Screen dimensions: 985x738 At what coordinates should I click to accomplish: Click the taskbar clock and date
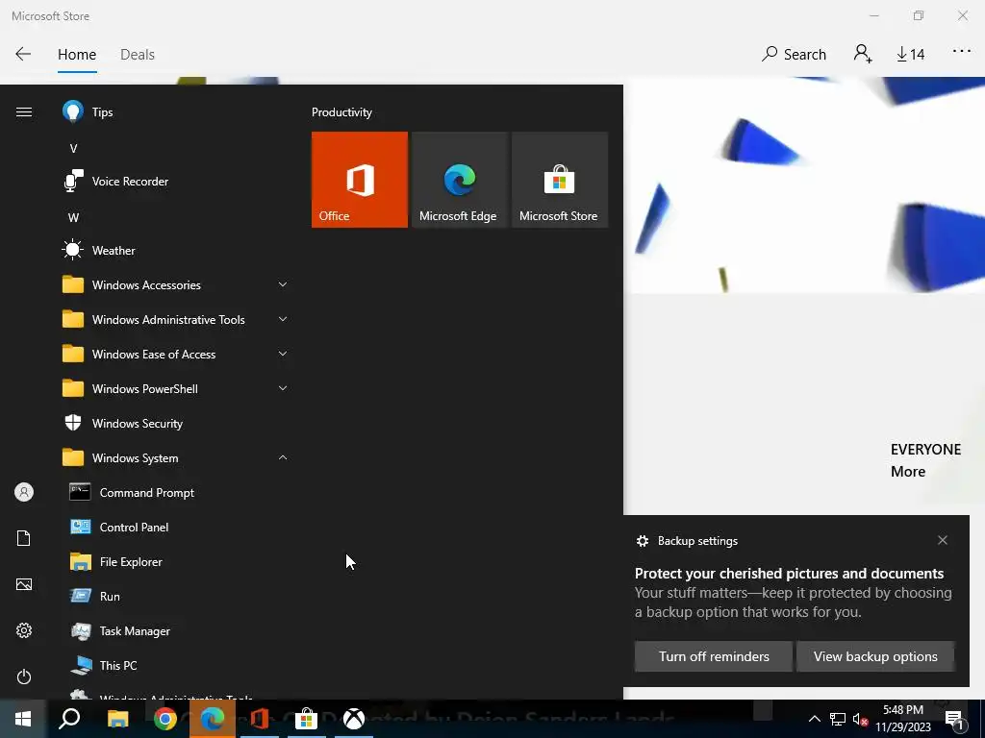902,719
